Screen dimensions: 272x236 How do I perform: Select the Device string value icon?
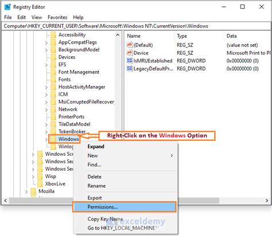point(130,53)
